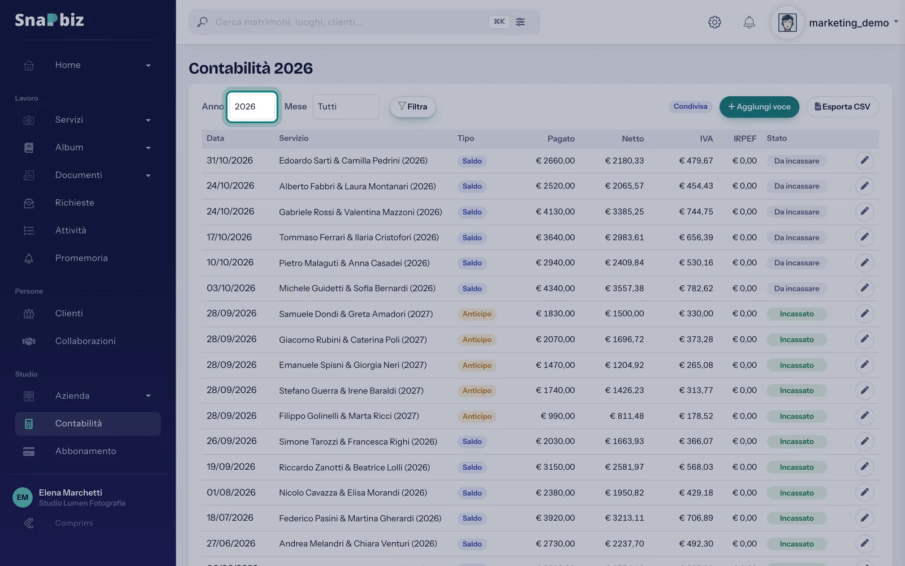The width and height of the screenshot is (905, 566).
Task: Click the Abbonamento card icon
Action: (x=29, y=451)
